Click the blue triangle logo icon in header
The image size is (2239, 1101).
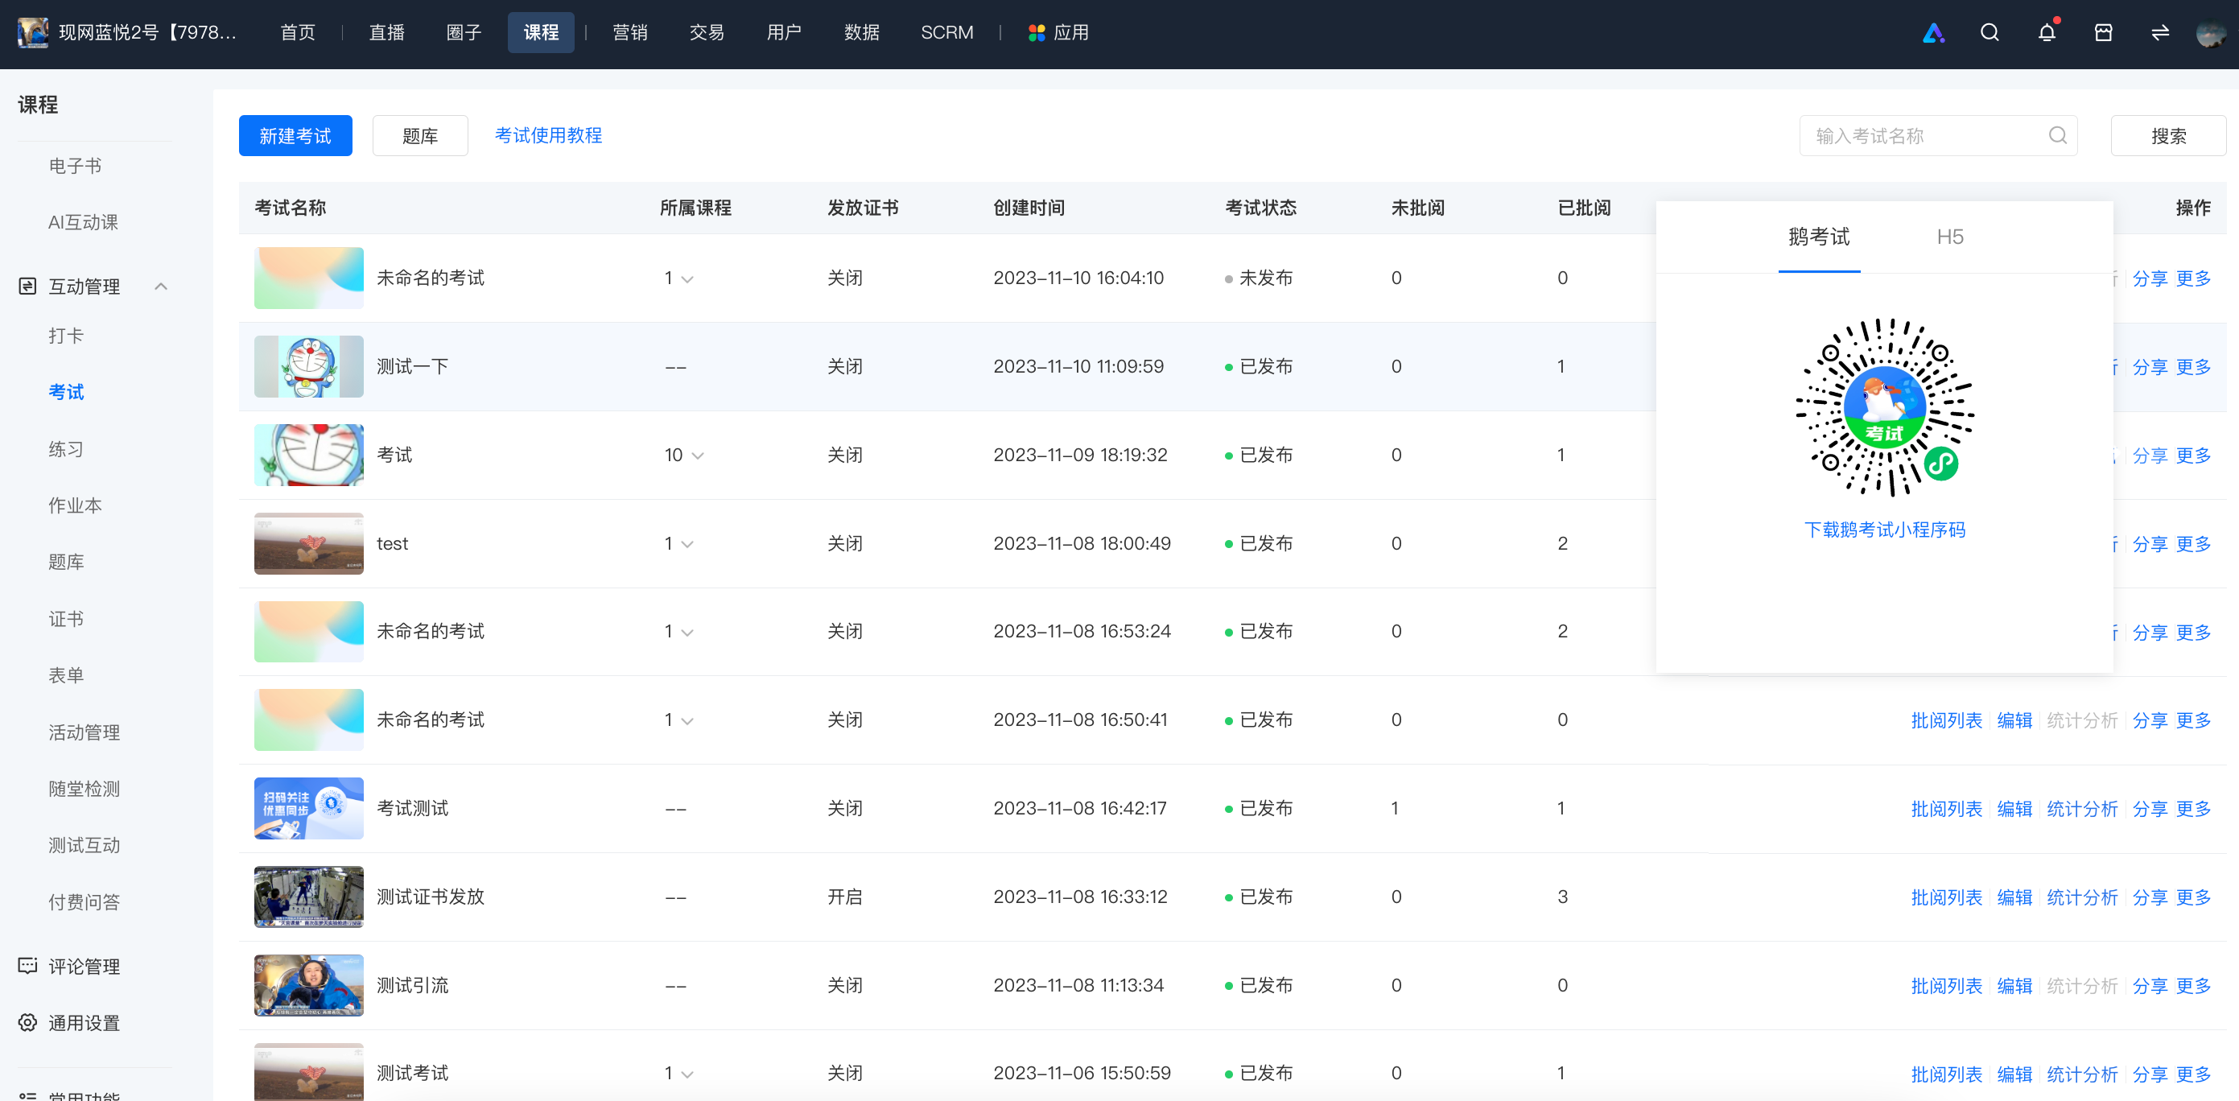tap(1933, 33)
